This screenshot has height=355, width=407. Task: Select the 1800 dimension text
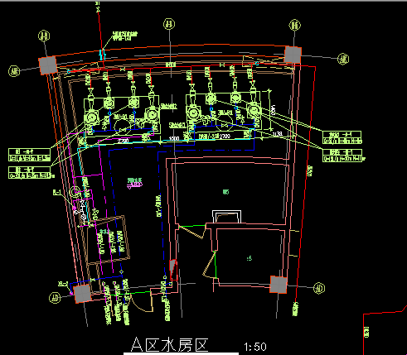tap(174, 138)
